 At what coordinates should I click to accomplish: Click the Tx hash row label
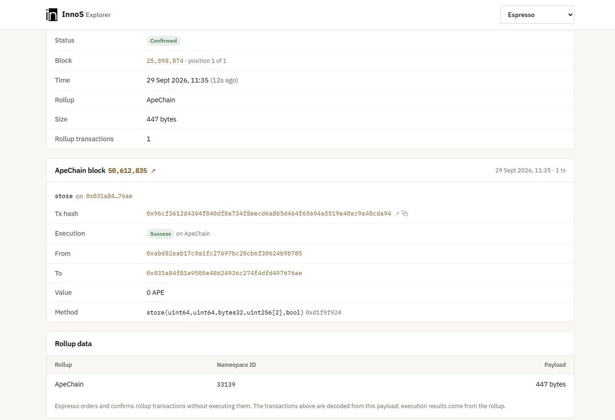[x=67, y=214]
